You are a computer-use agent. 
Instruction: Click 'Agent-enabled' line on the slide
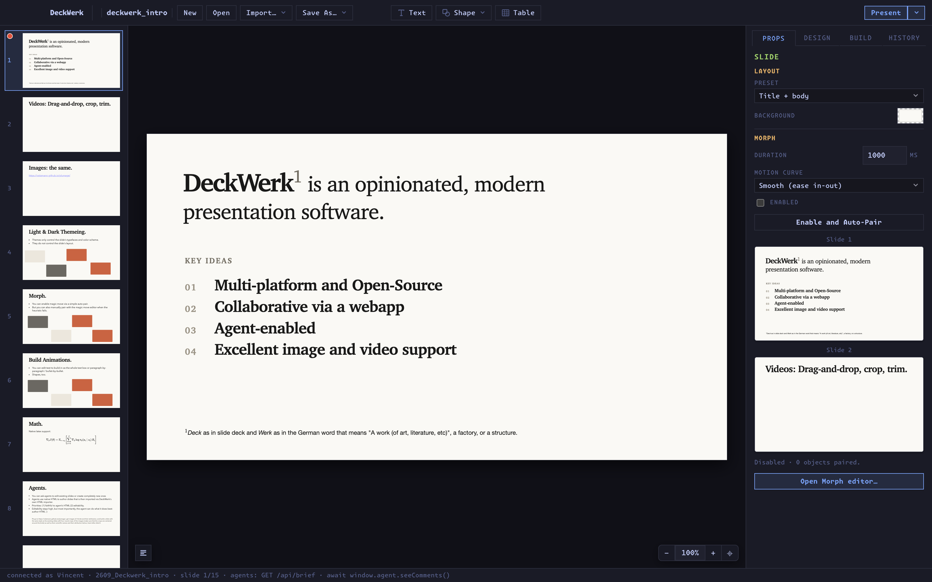265,328
